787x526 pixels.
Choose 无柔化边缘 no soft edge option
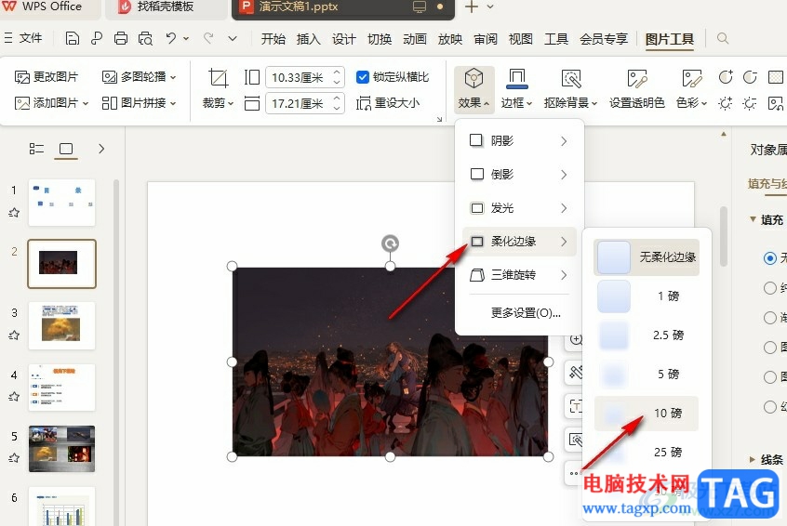647,257
